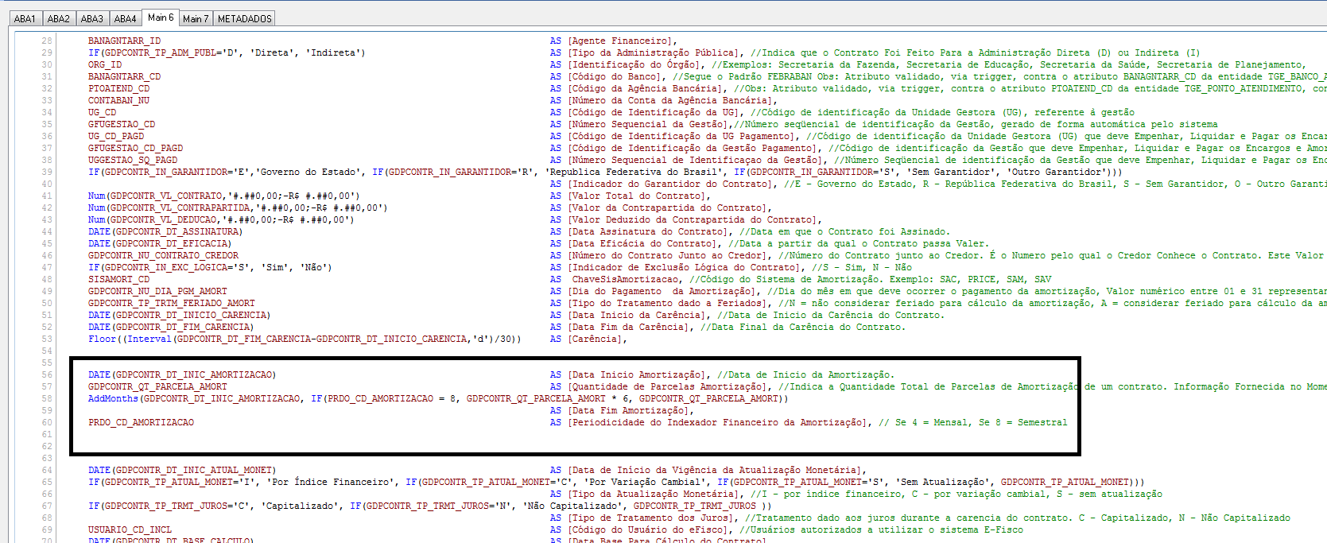
Task: Click DATE(GDPCONTR_DT_INIC_AMORTIZACAO) on line 56
Action: tap(182, 374)
